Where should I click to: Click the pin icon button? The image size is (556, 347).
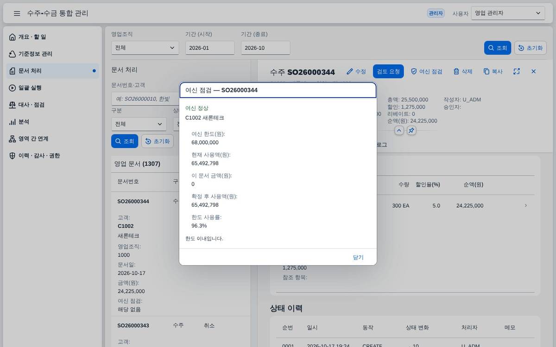pyautogui.click(x=411, y=130)
